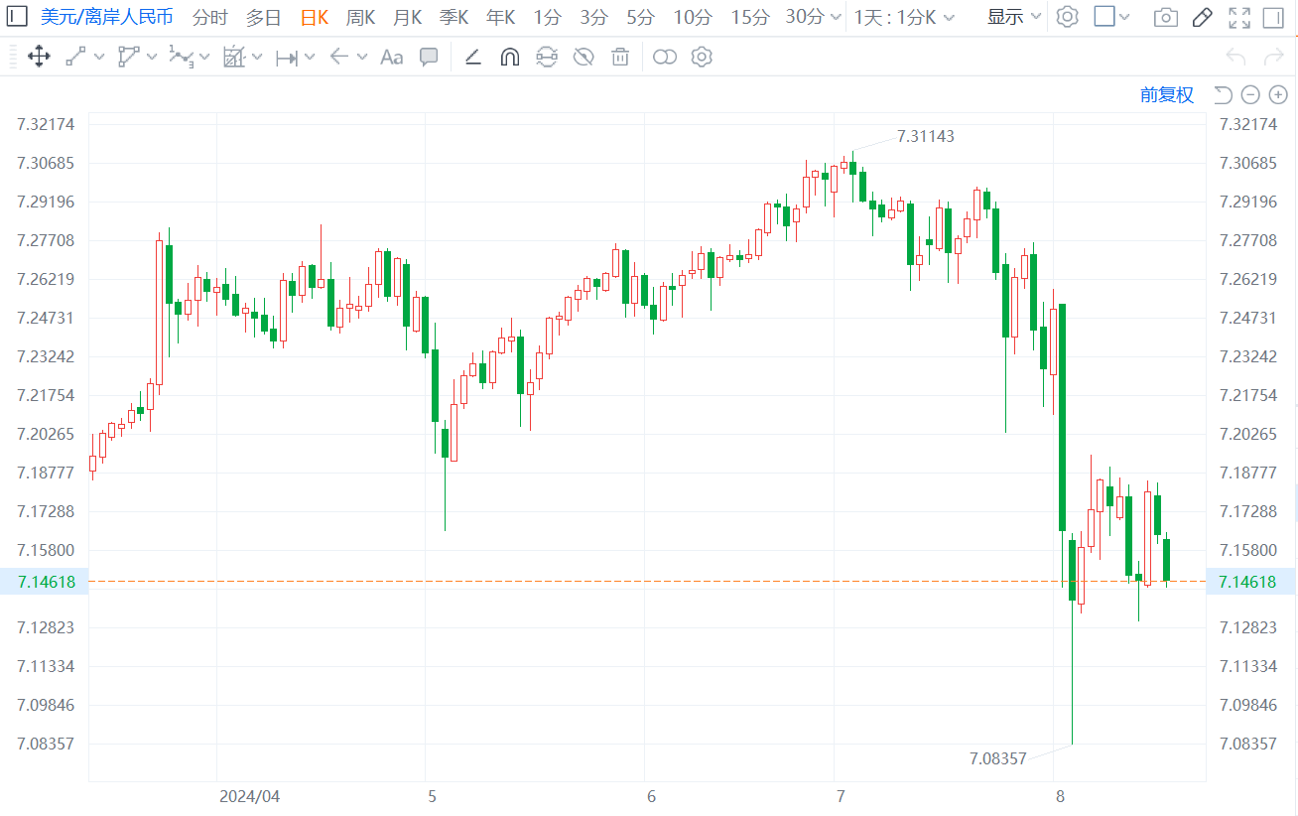Image resolution: width=1298 pixels, height=816 pixels.
Task: Open chart settings gear beside 显示
Action: [1067, 17]
